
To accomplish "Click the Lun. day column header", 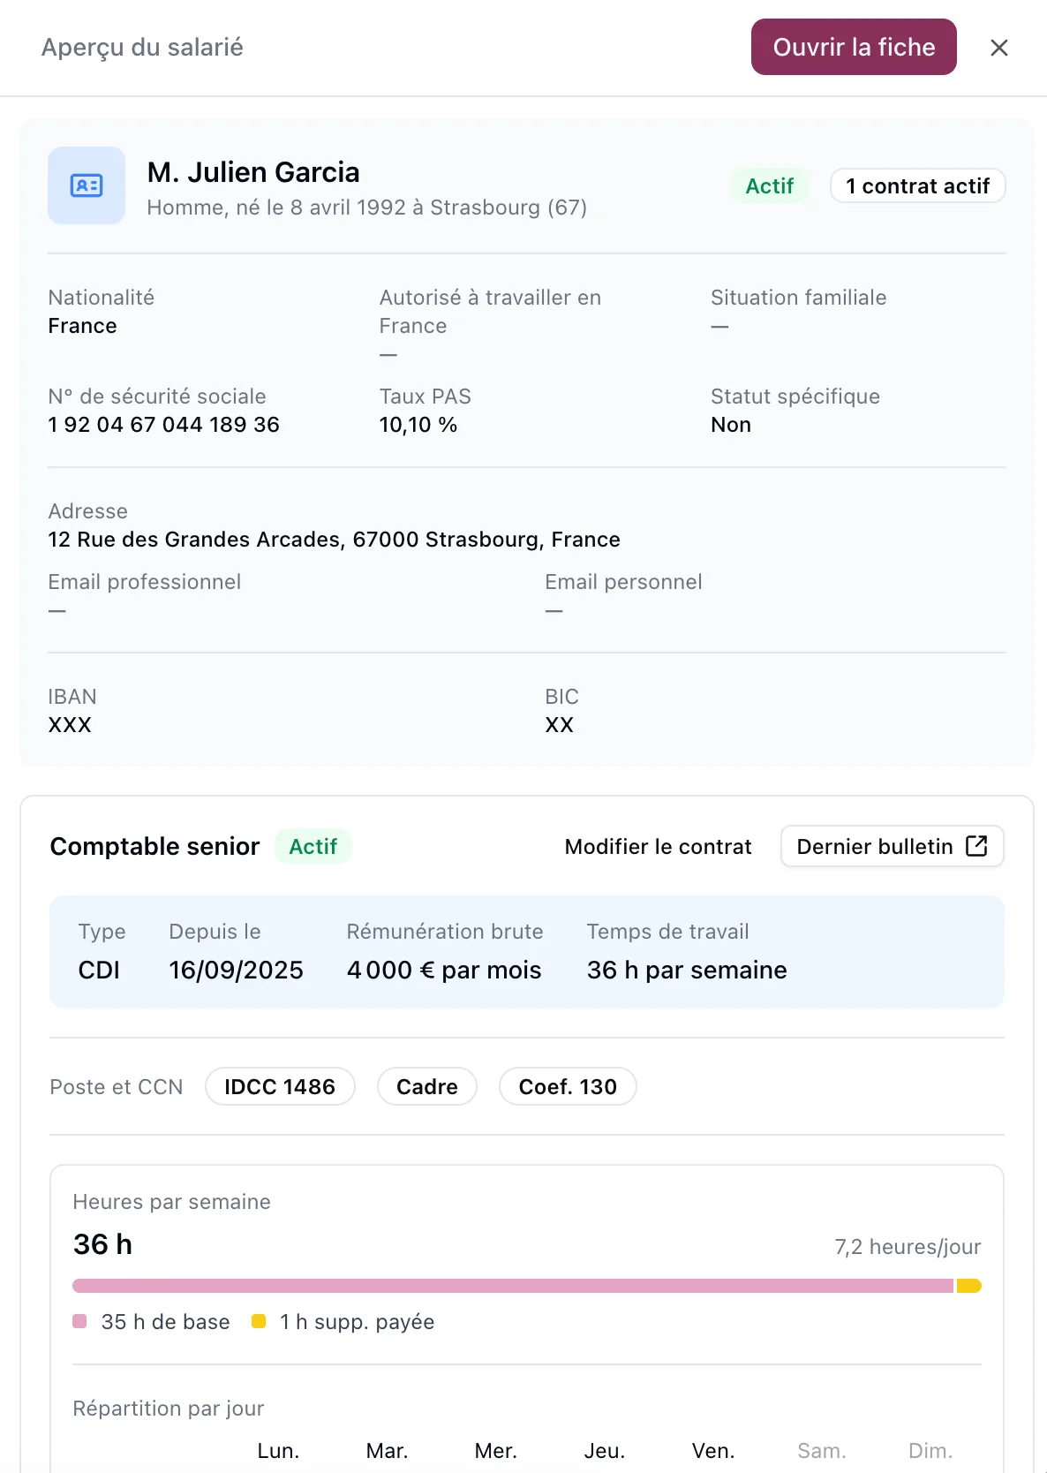I will (278, 1451).
